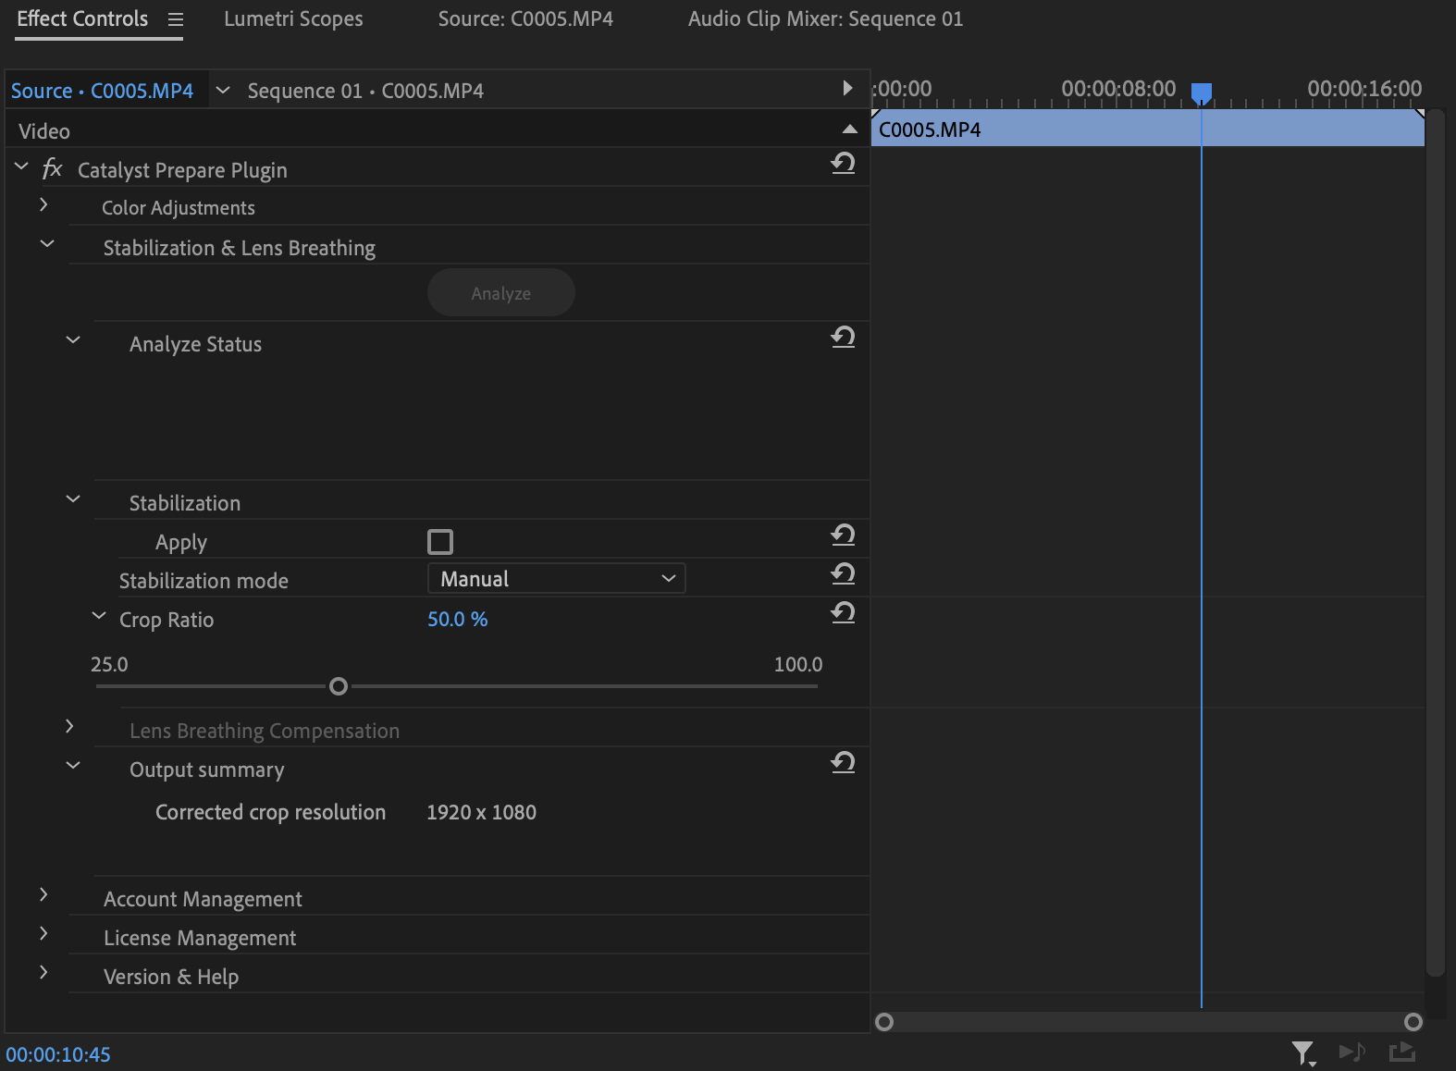Switch to the Lumetri Scopes tab
Viewport: 1456px width, 1071px height.
(x=293, y=19)
